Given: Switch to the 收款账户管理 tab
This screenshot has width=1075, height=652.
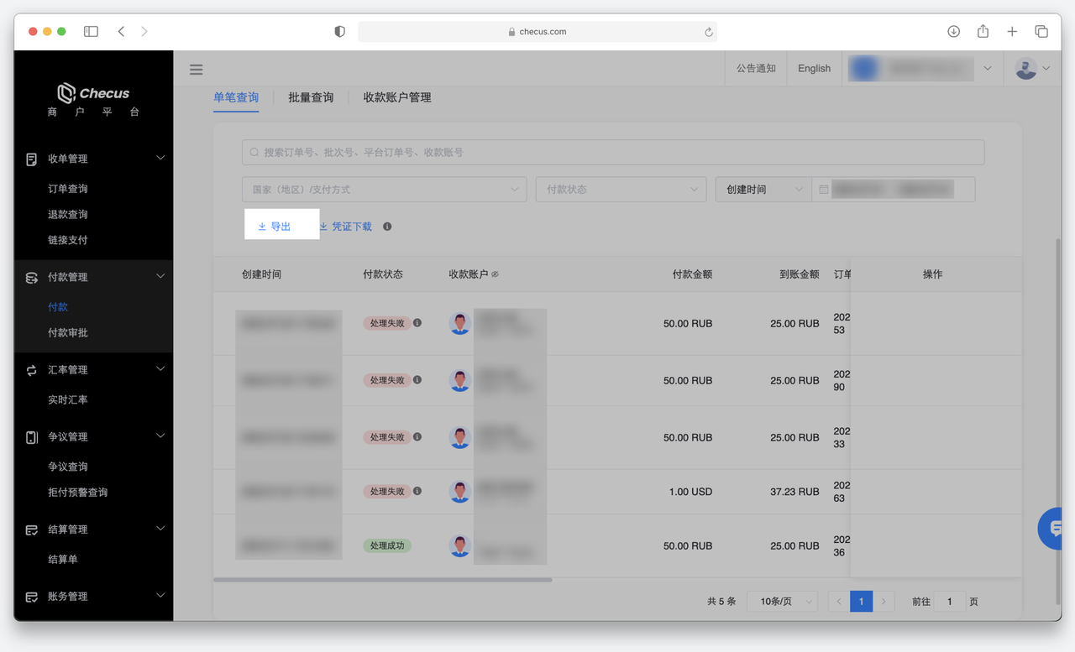Looking at the screenshot, I should coord(397,97).
